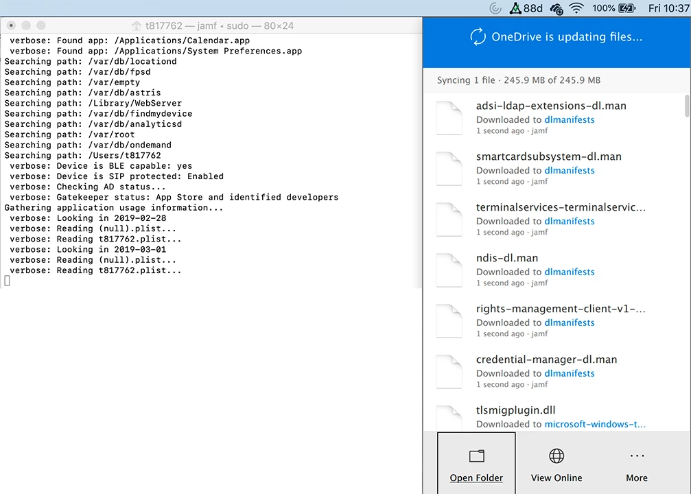Select the smartcardsubsystem-dl.man file name

click(549, 156)
